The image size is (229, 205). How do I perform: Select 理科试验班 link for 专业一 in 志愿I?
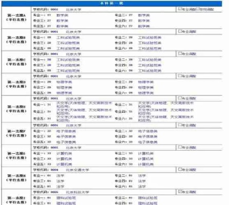(66, 198)
